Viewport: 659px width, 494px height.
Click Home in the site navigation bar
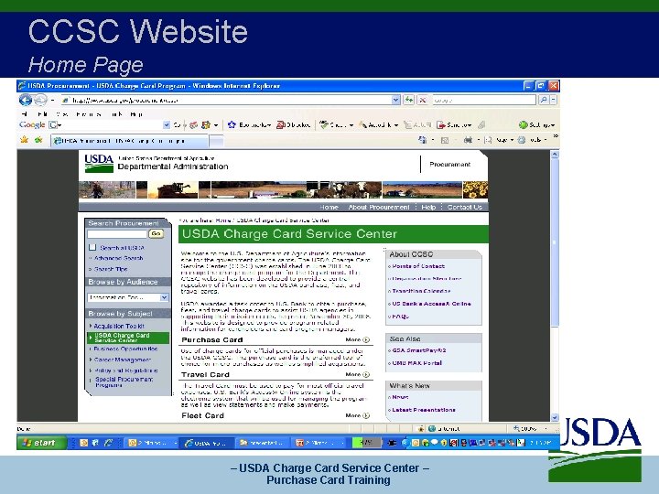pyautogui.click(x=329, y=207)
